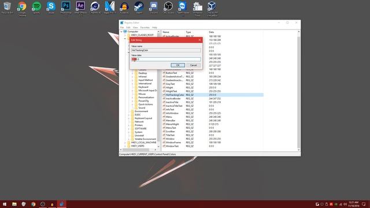The height and width of the screenshot is (208, 370).
Task: Select the MenuHilight value row
Action: [172, 124]
